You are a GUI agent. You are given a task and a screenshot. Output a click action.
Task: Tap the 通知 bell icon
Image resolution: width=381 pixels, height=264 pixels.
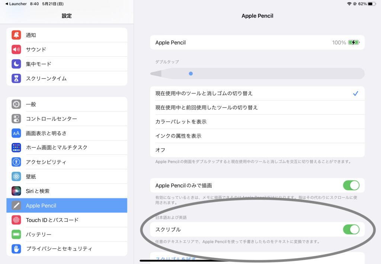coord(16,35)
